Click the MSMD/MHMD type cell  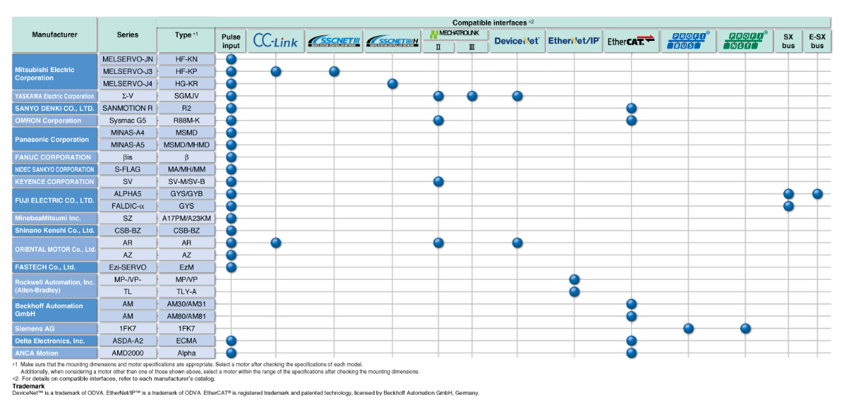186,145
